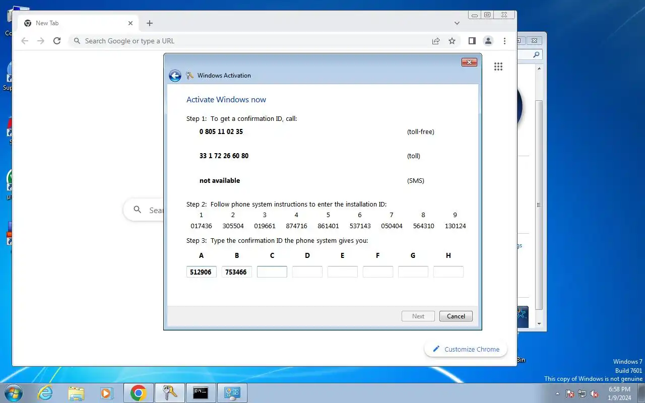
Task: Click the Next button
Action: pos(418,316)
